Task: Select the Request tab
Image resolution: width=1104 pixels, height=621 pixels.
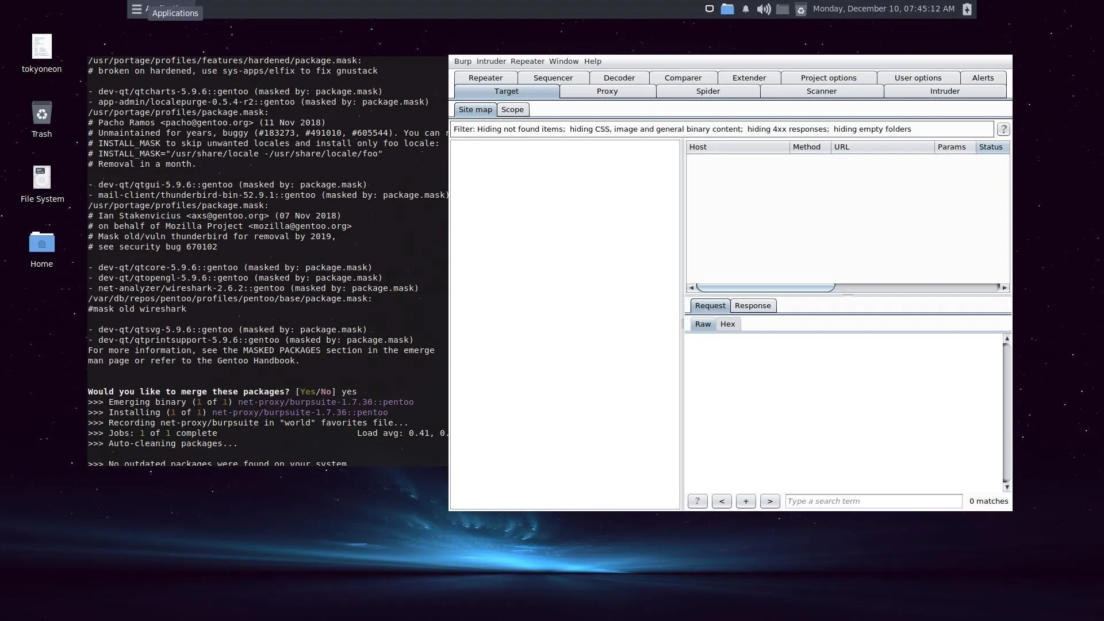Action: (710, 306)
